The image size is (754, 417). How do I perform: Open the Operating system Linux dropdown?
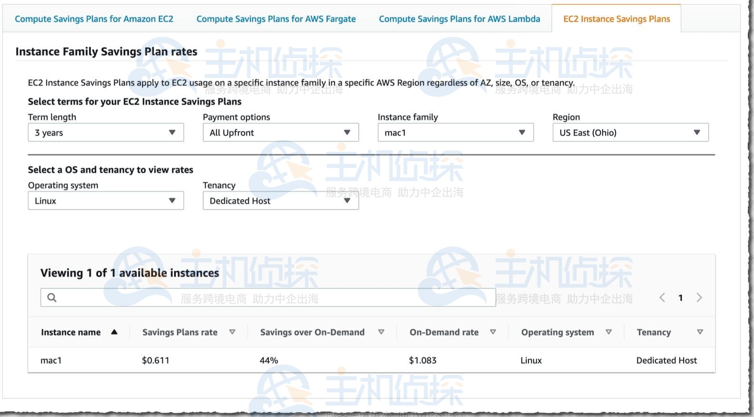point(106,201)
